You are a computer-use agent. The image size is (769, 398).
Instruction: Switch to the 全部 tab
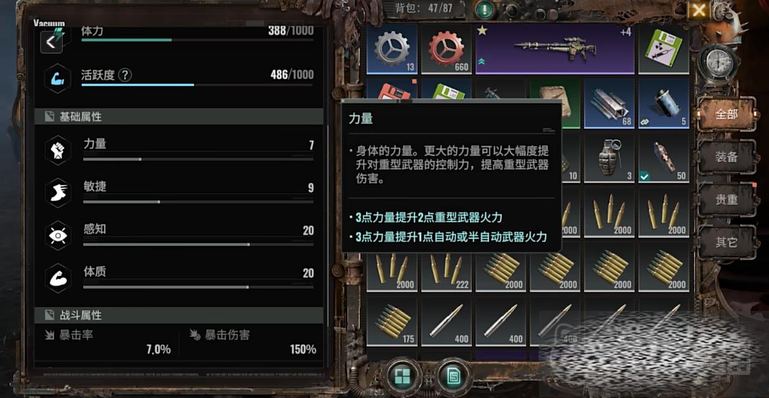point(727,115)
